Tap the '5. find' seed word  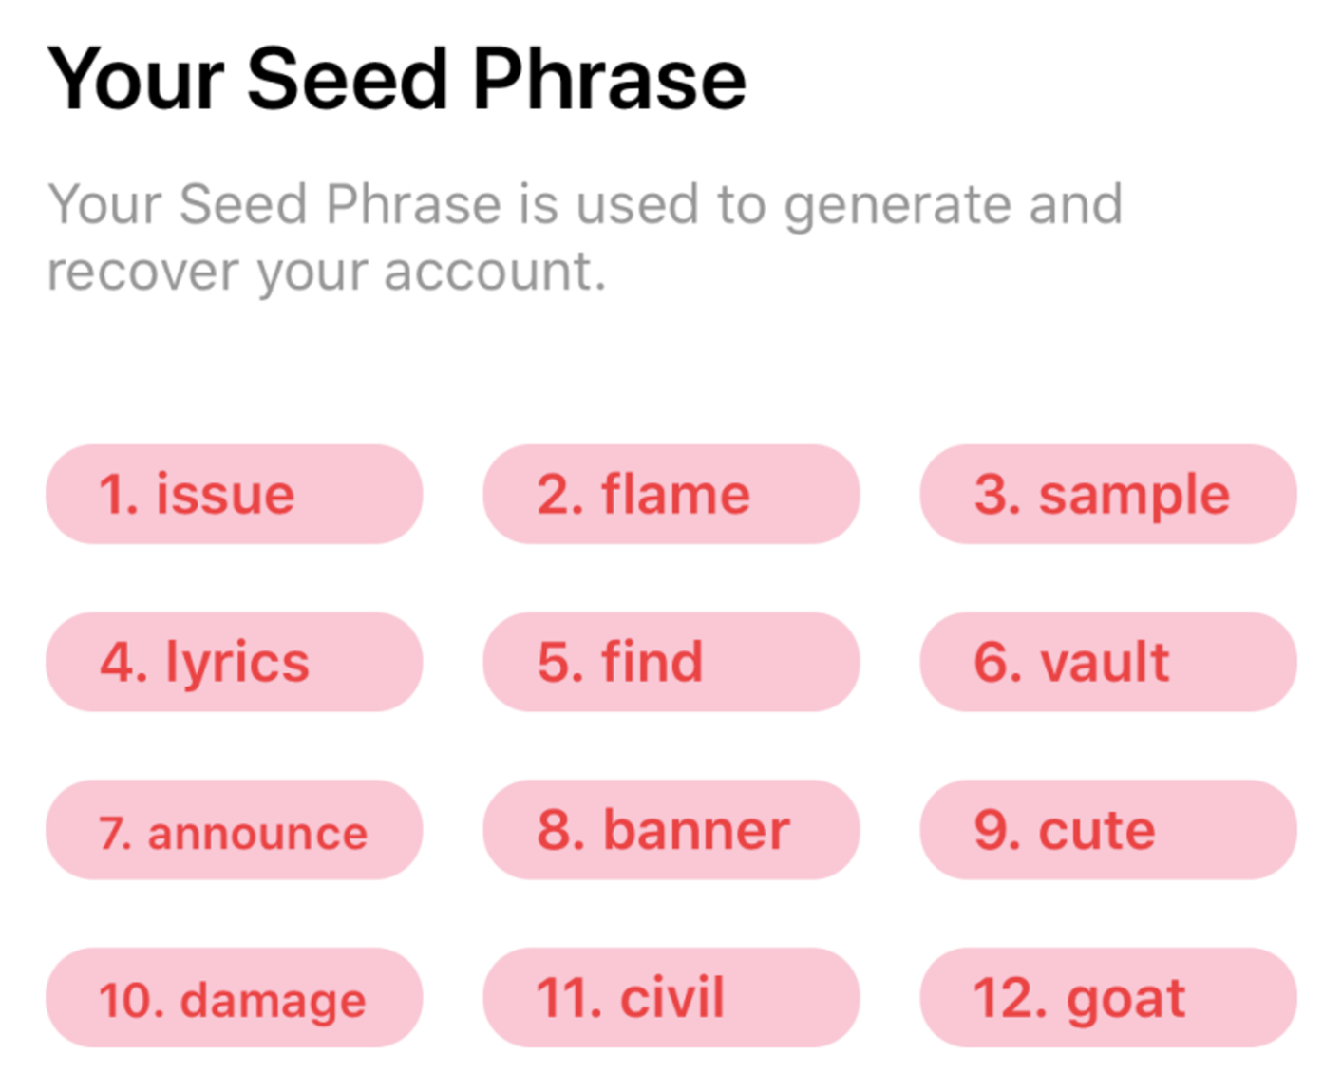coord(671,662)
